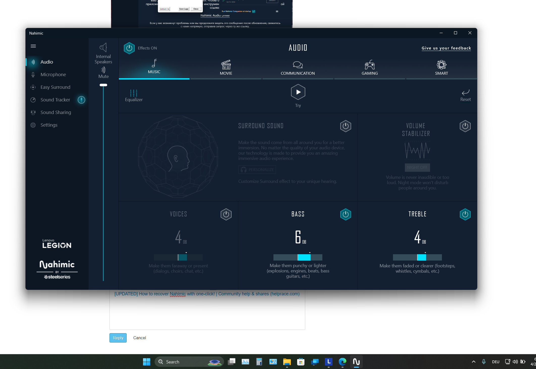Open Settings from the sidebar
Screen dimensions: 536x369
coord(49,125)
